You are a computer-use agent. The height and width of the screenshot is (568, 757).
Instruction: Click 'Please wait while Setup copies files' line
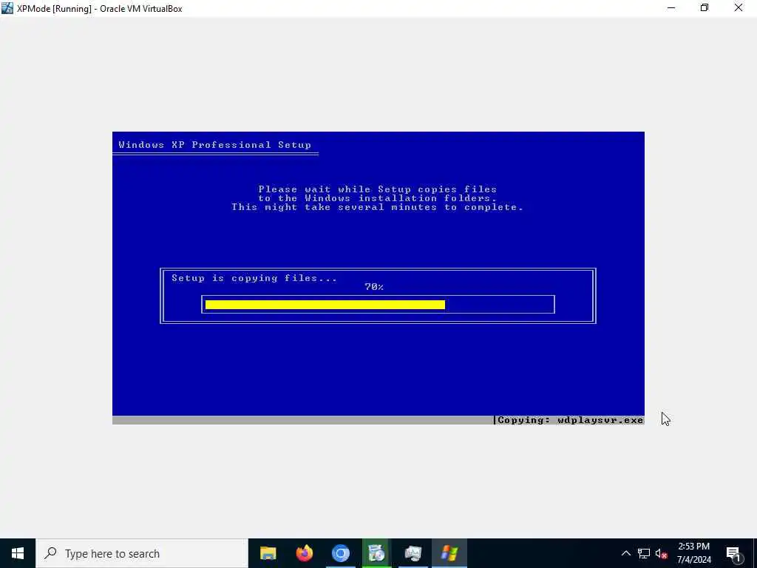[x=378, y=189]
